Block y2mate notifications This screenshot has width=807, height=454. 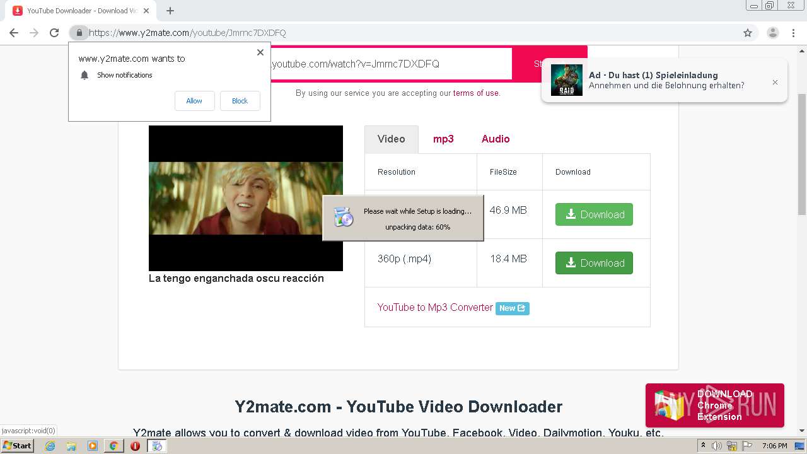pos(240,101)
